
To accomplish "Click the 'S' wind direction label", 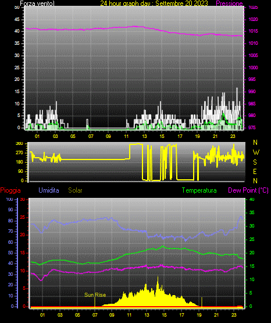I will (255, 162).
